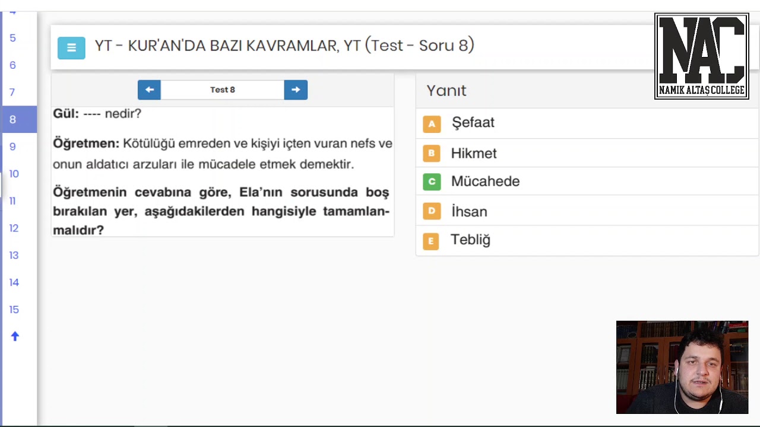Select answer badge A

pyautogui.click(x=432, y=124)
